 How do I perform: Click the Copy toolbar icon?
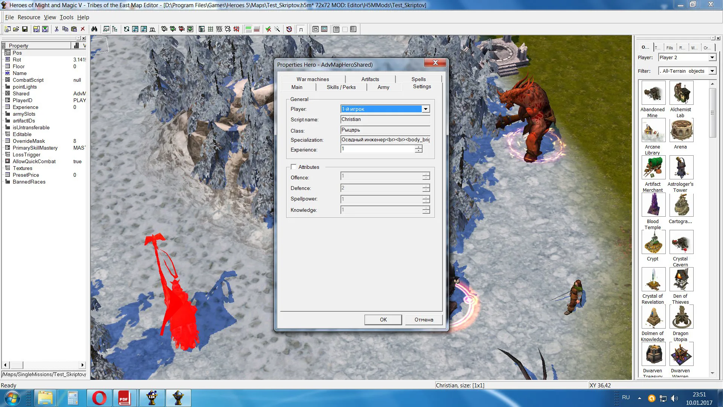(x=65, y=29)
